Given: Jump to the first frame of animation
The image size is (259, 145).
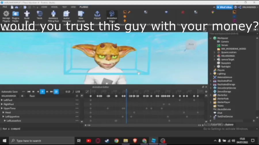Looking at the screenshot, I should 28,92.
